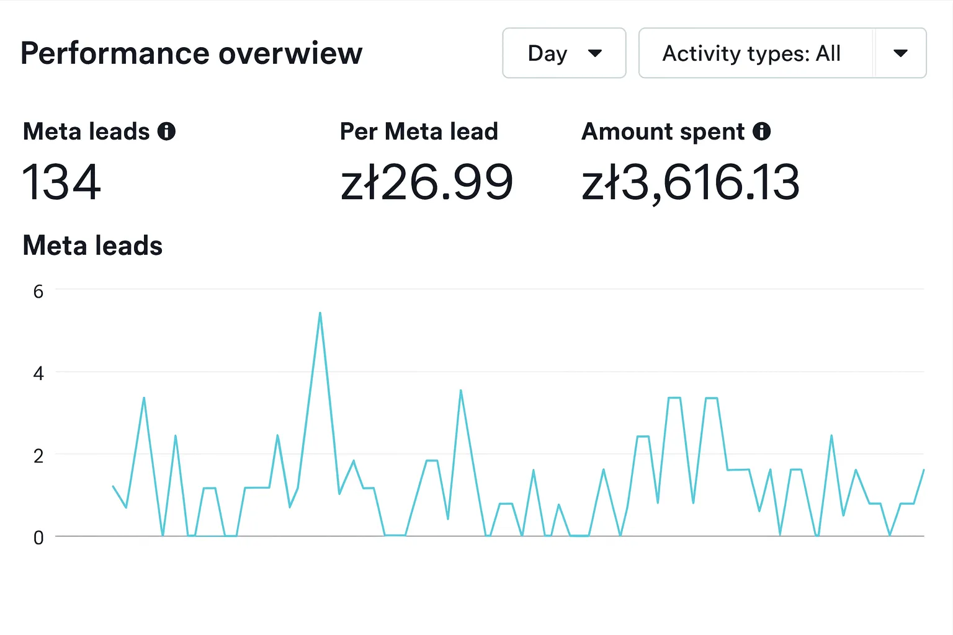Click the zł3,616.13 amount spent value
The width and height of the screenshot is (953, 635).
(x=690, y=182)
